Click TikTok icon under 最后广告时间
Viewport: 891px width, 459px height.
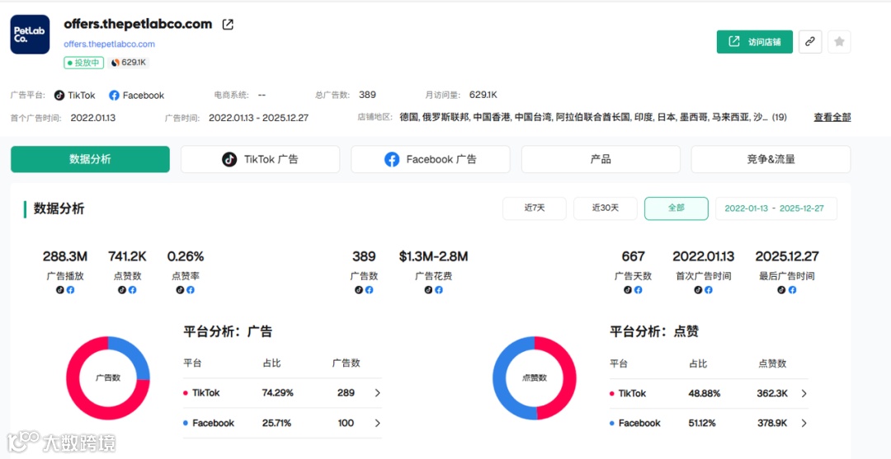[781, 290]
